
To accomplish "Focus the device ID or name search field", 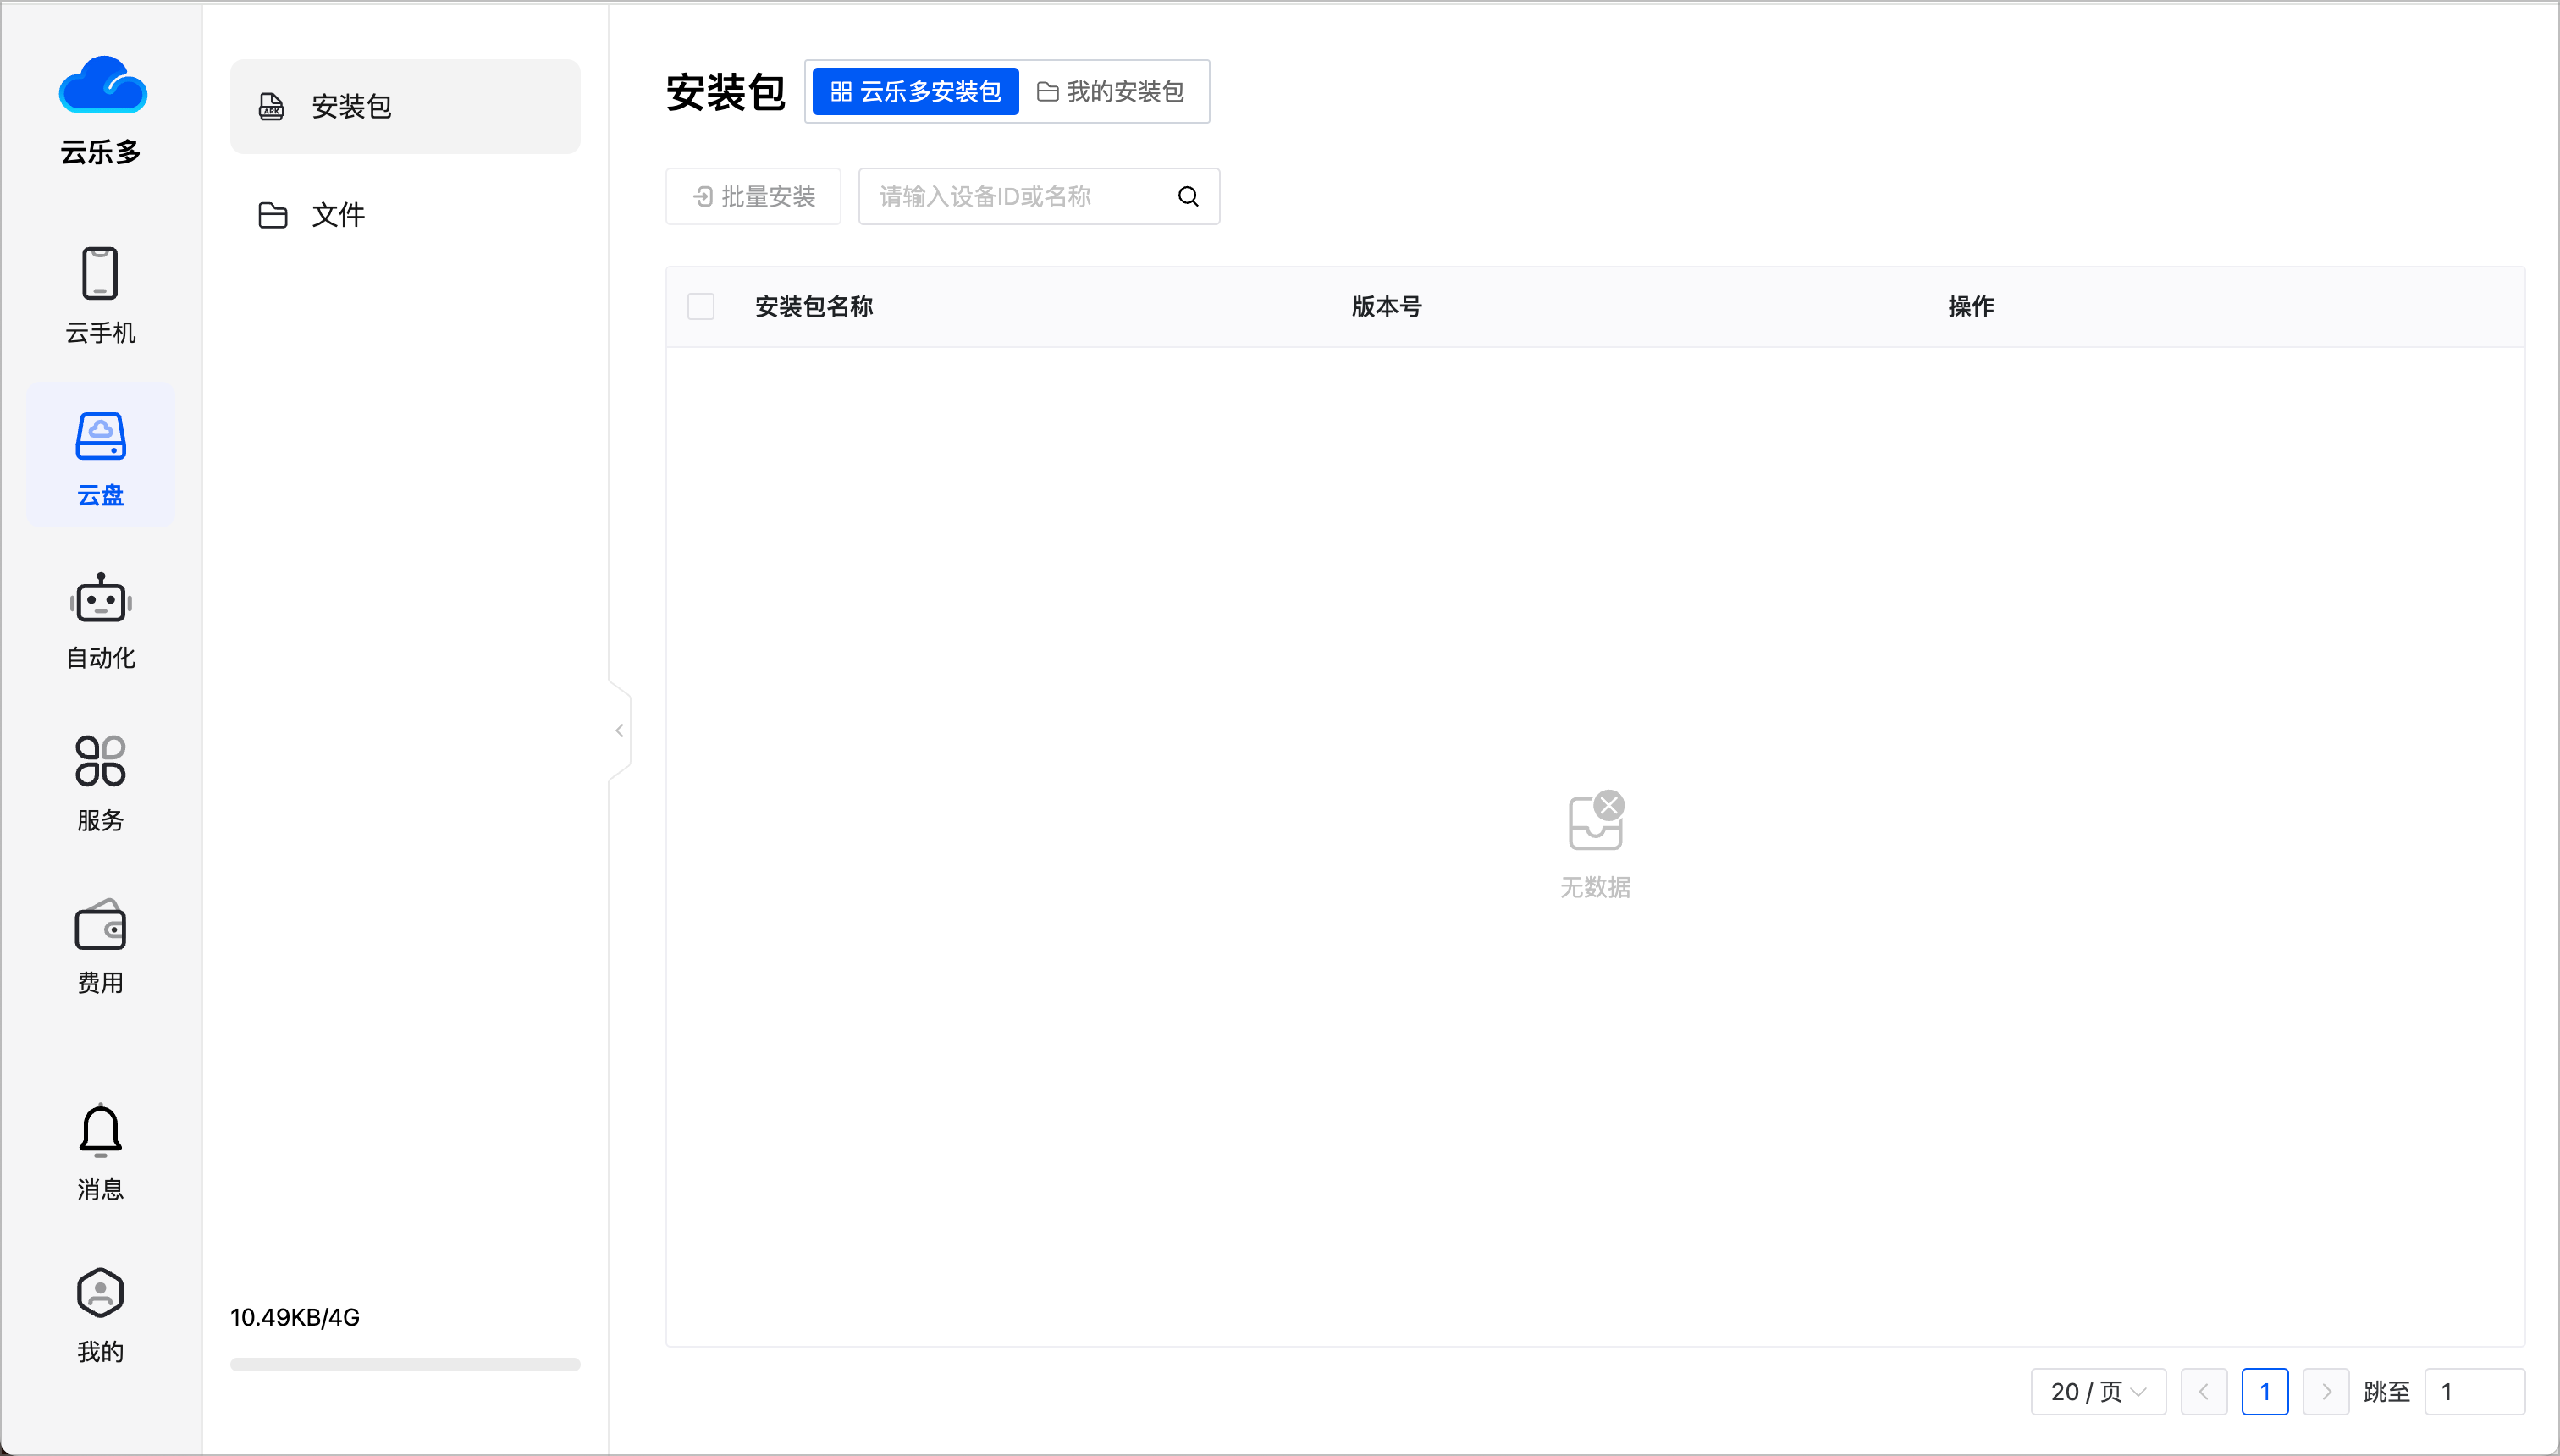I will [x=1020, y=196].
